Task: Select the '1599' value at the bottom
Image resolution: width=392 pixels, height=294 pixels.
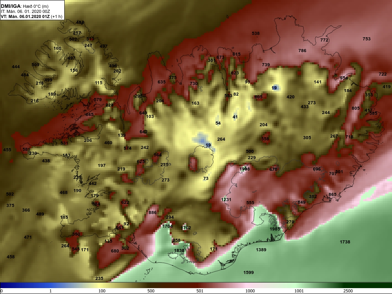Action: pyautogui.click(x=249, y=272)
